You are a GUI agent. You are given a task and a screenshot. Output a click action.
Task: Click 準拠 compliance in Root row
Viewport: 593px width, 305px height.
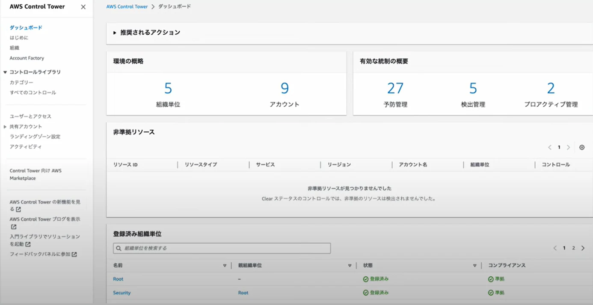click(499, 279)
